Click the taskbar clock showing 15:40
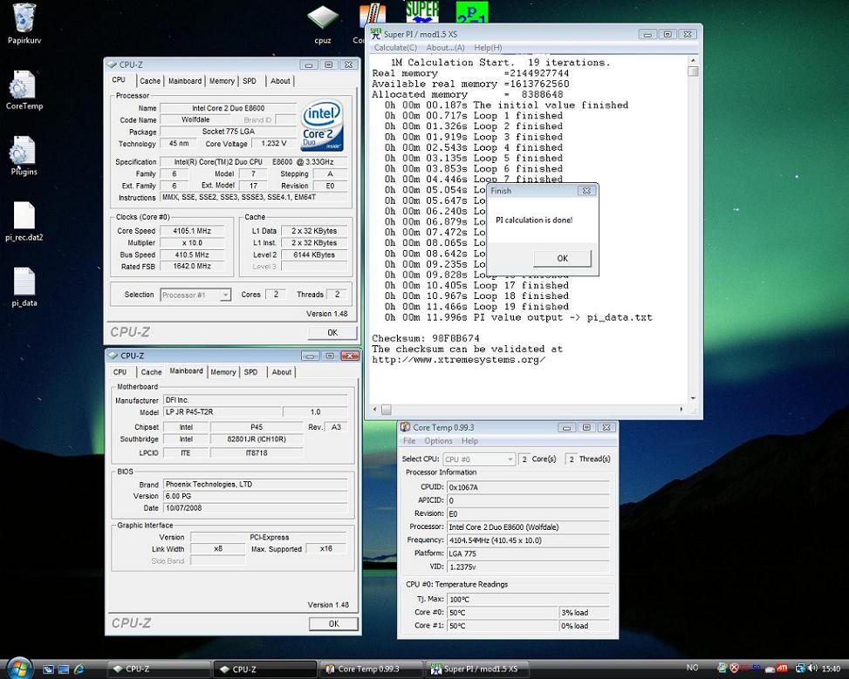Screen dimensions: 849x679 point(831,669)
